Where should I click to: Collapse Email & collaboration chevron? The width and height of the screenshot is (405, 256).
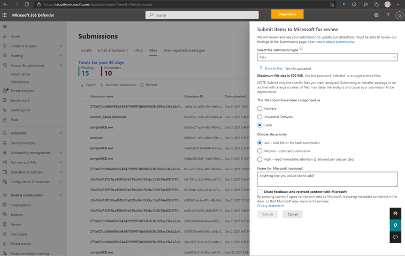[61, 195]
